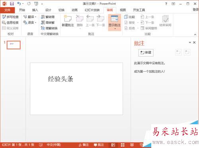This screenshot has height=148, width=199.
Task: Click 新建 button in 批注 pane
Action: tap(146, 53)
